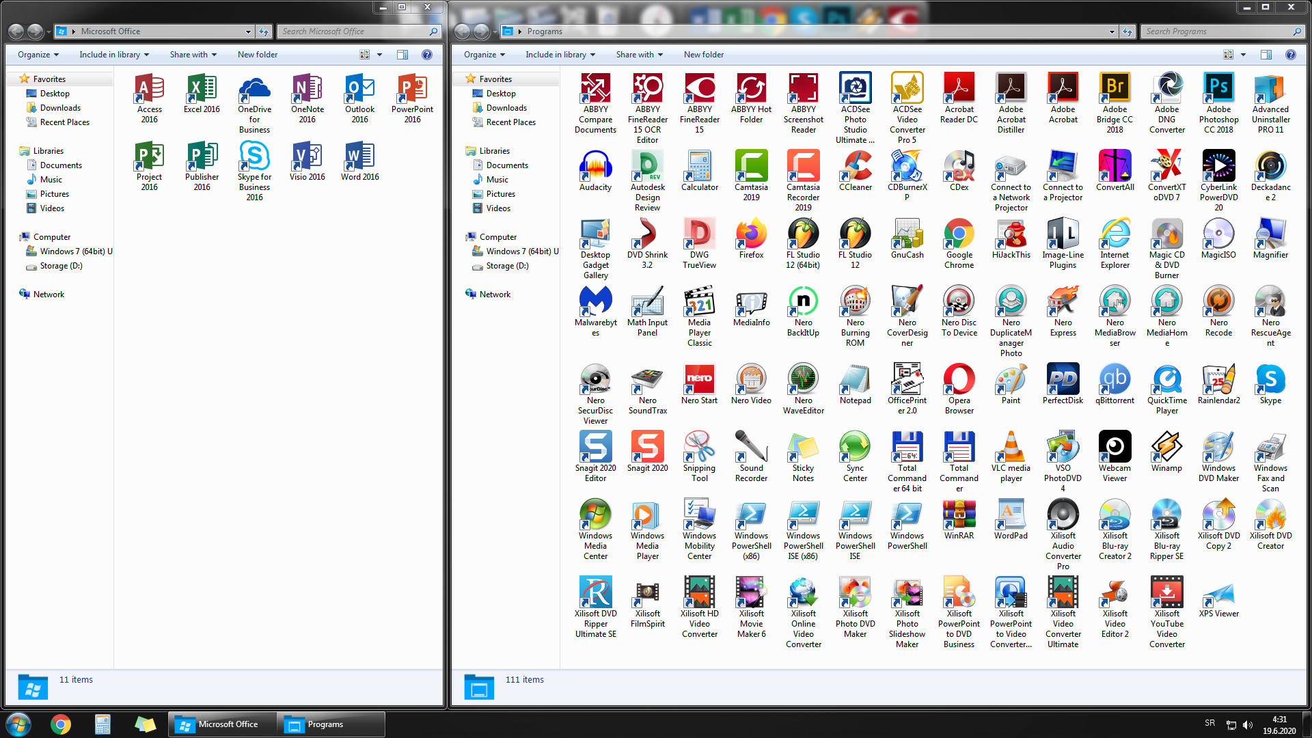Expand the Share with menu in Microsoft Office window

pos(193,55)
